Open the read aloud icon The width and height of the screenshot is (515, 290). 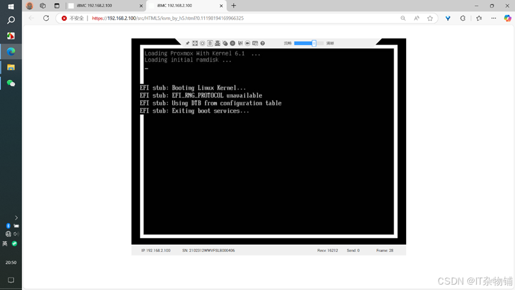(x=417, y=18)
